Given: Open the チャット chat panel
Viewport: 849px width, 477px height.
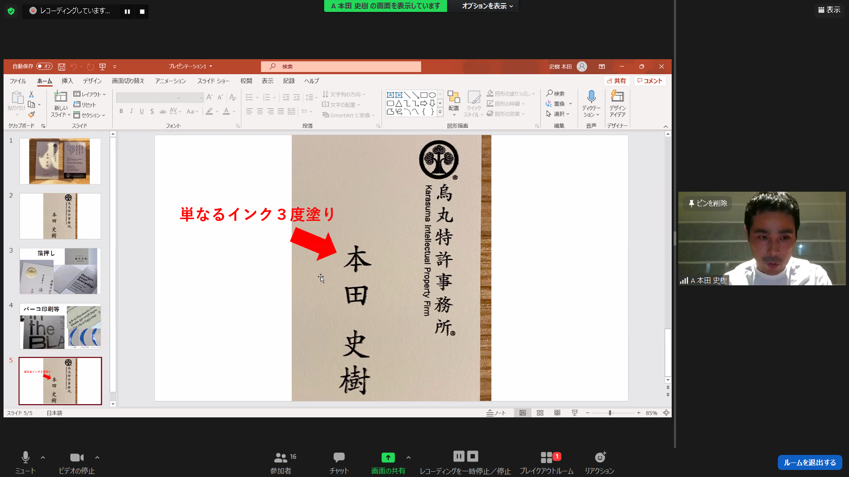Looking at the screenshot, I should tap(339, 462).
